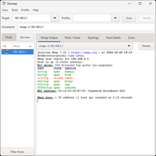Click the 80/tcp port entry
Screen dimensions: 156x156
pos(42,75)
